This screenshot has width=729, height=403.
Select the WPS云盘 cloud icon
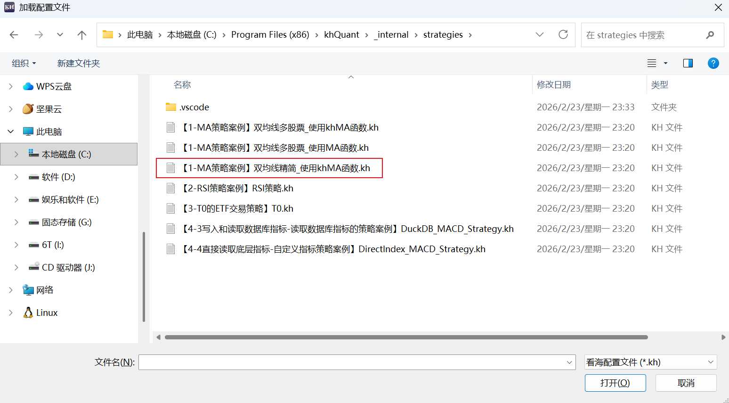(28, 86)
